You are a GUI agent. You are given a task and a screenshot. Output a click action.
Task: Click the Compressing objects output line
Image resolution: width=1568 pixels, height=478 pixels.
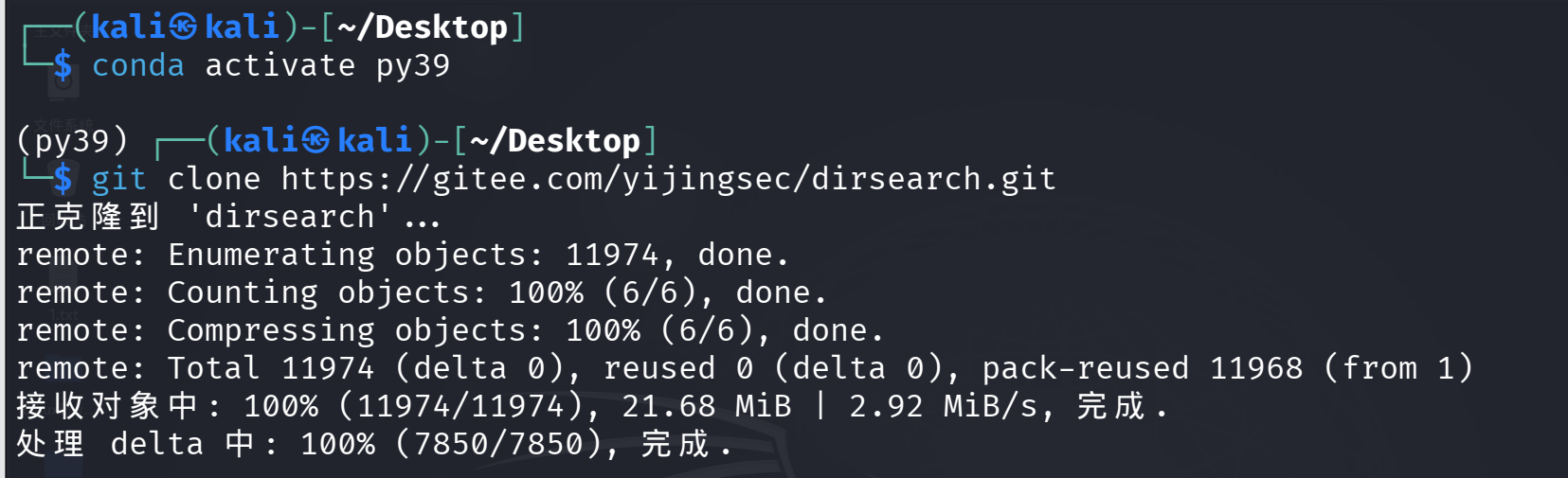(x=450, y=330)
